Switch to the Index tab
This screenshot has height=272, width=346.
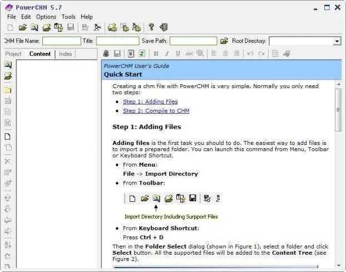pyautogui.click(x=65, y=54)
